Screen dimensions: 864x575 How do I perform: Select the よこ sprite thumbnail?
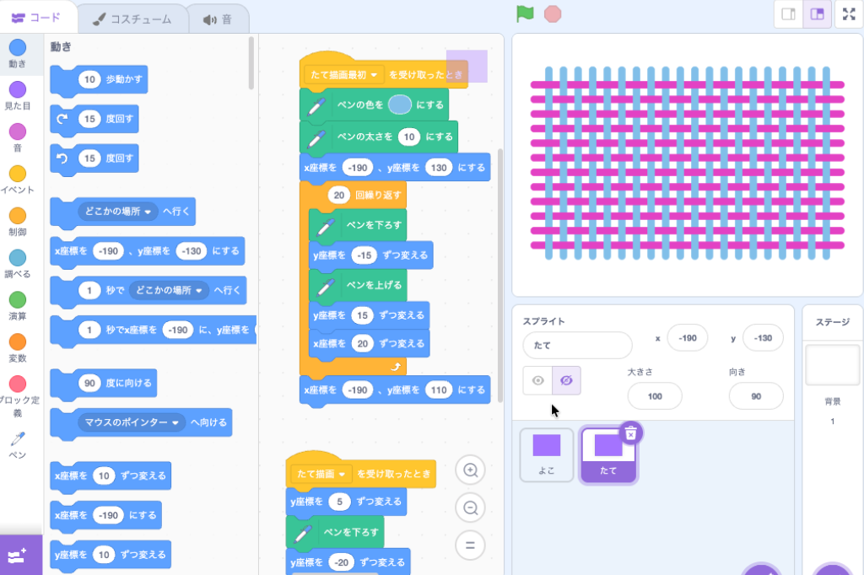pyautogui.click(x=547, y=454)
